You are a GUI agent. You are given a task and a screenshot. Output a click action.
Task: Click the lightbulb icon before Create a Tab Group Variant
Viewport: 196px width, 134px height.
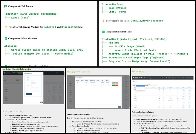[x=6, y=27]
